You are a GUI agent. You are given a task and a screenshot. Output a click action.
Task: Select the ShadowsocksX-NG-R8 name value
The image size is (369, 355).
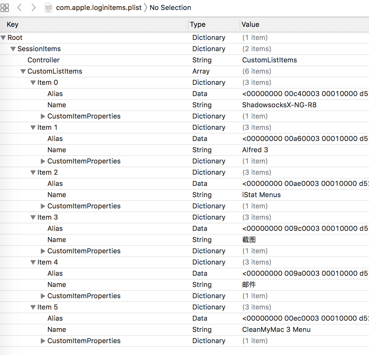coord(279,105)
